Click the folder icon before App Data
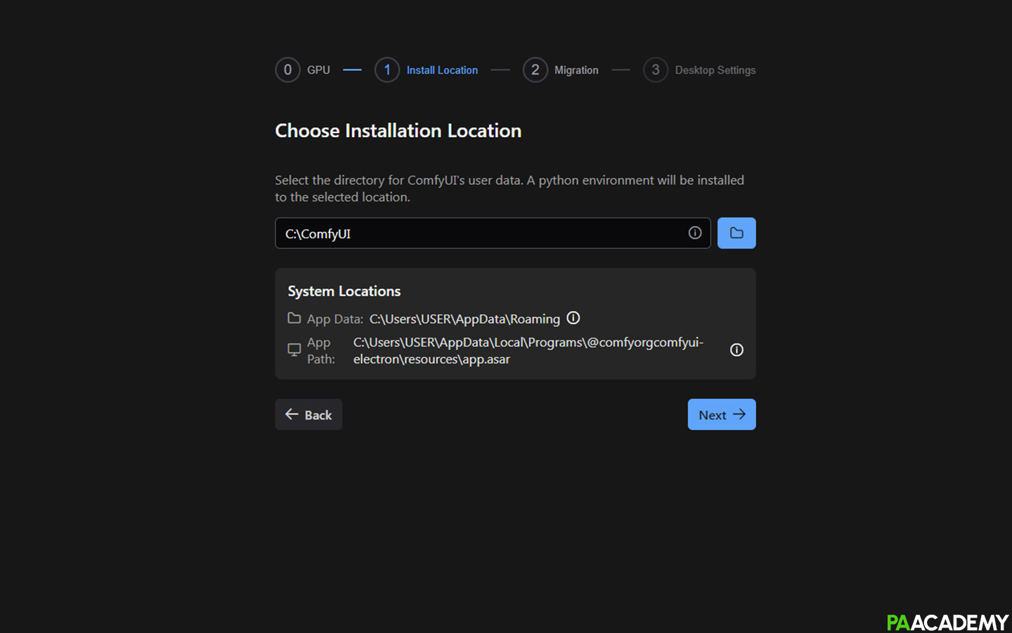Viewport: 1012px width, 633px height. pos(294,318)
